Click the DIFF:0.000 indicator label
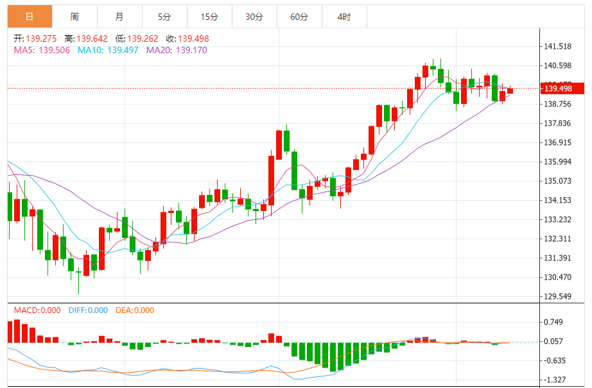This screenshot has width=592, height=388. click(x=88, y=310)
